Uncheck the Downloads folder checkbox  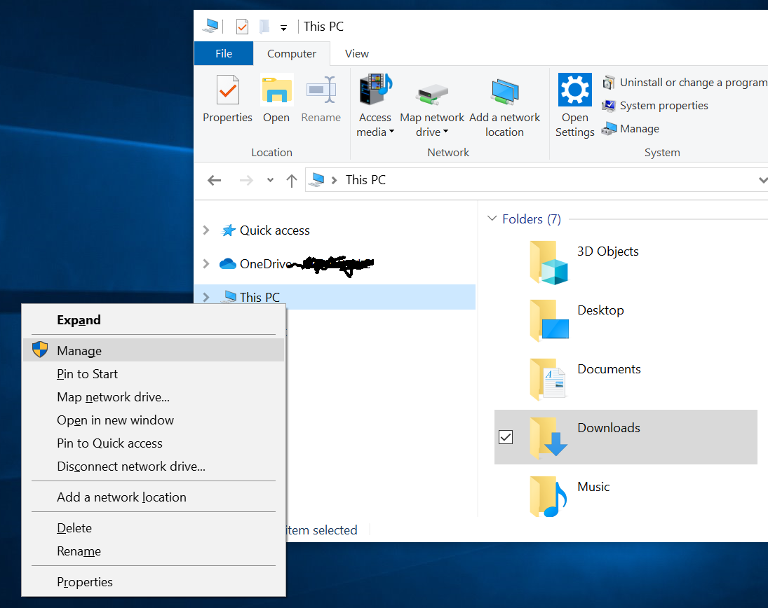click(x=506, y=437)
